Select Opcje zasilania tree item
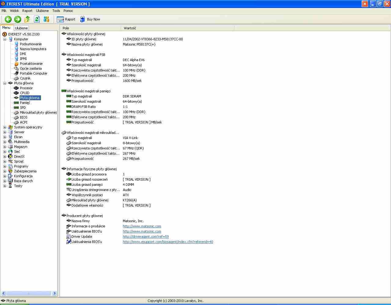391x305 pixels. (x=31, y=68)
